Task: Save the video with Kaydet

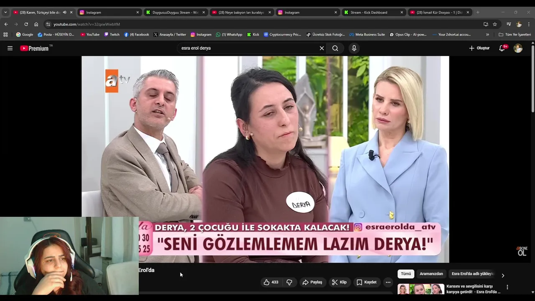Action: (x=366, y=282)
